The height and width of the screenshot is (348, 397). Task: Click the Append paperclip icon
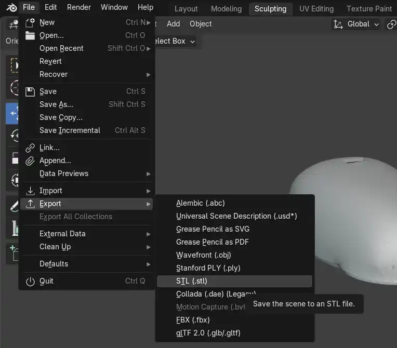[30, 160]
